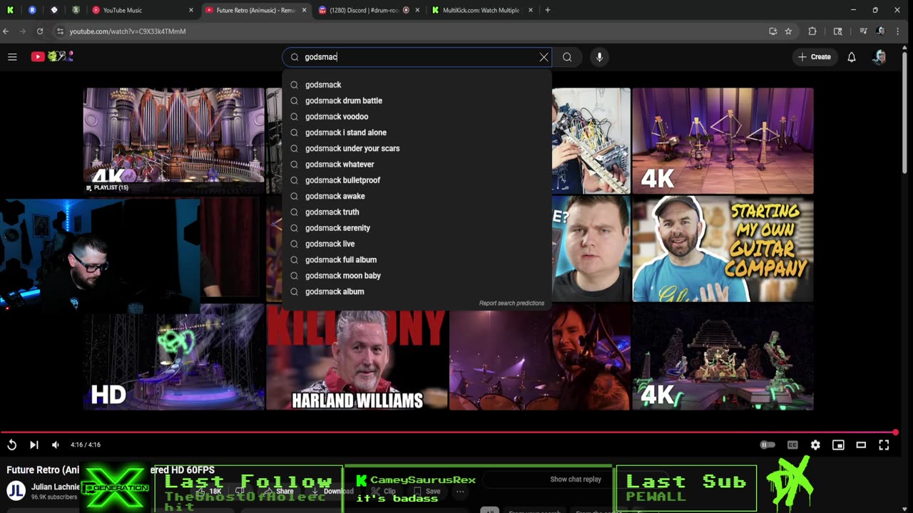913x513 pixels.
Task: Choose the "godsmack" suggestion
Action: coord(417,85)
